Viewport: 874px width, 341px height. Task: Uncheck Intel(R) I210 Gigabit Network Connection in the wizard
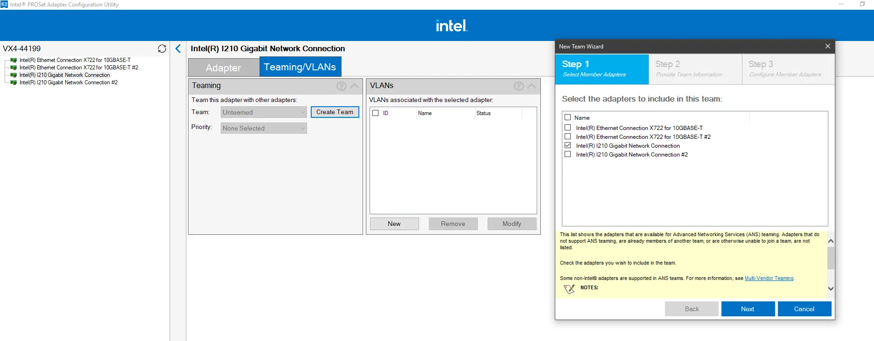point(568,145)
